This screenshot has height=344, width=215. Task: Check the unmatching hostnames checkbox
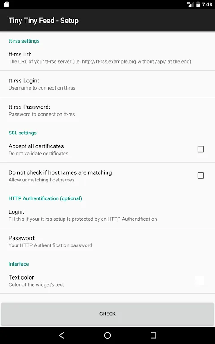(x=201, y=176)
